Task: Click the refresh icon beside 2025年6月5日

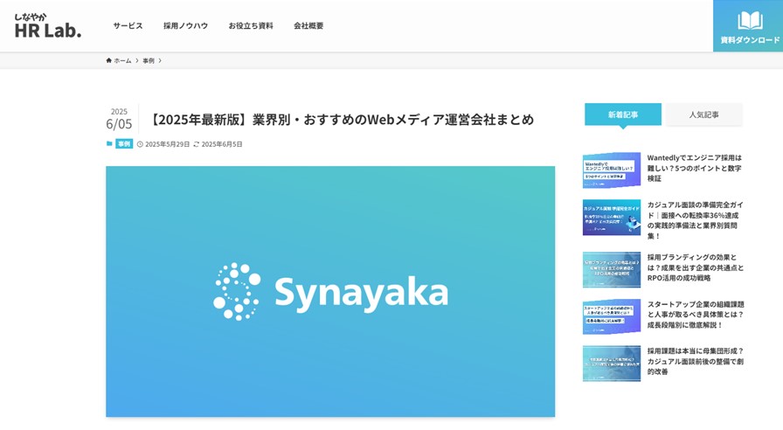Action: coord(197,144)
